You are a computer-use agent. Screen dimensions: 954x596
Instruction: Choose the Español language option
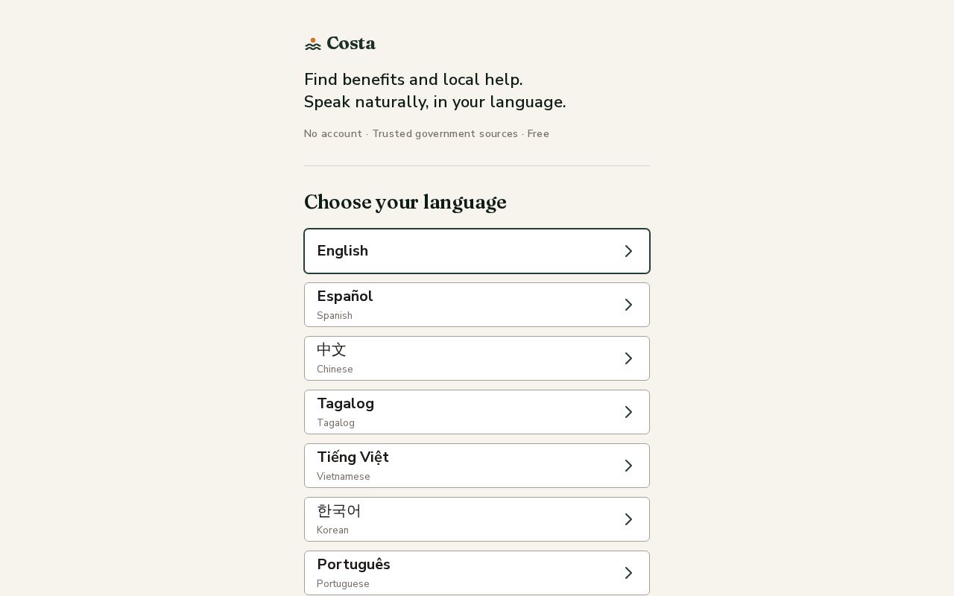[477, 305]
